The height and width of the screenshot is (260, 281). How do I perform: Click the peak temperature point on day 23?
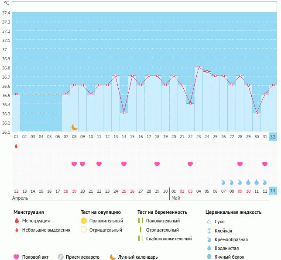tap(199, 67)
